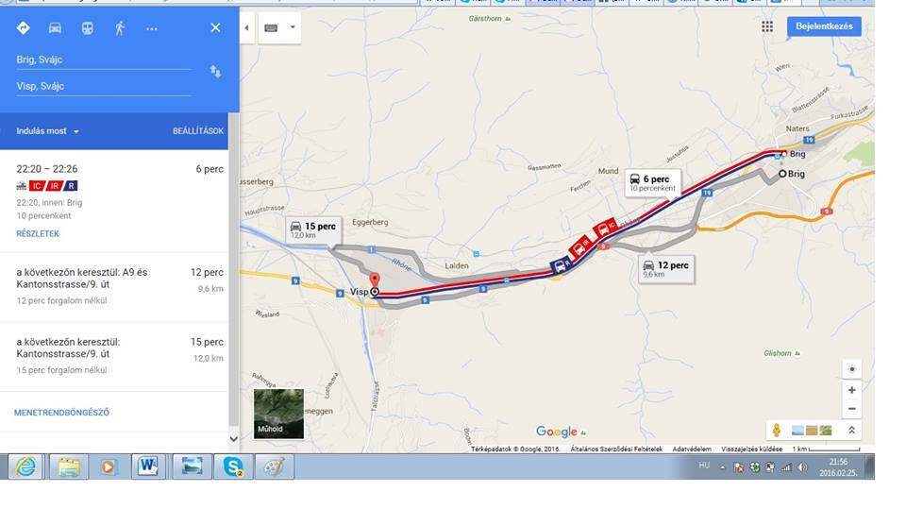906x509 pixels.
Task: Select the best travel mode directions icon
Action: (x=23, y=27)
